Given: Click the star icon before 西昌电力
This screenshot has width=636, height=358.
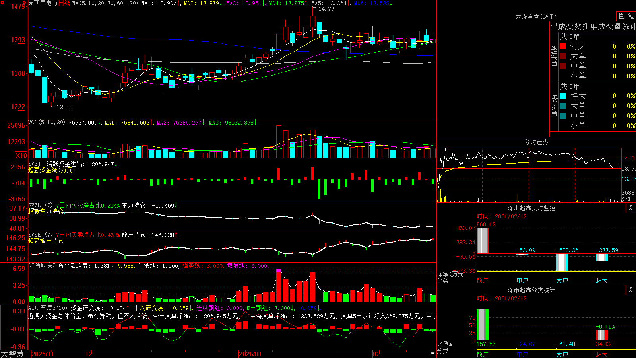Looking at the screenshot, I should coord(31,3).
